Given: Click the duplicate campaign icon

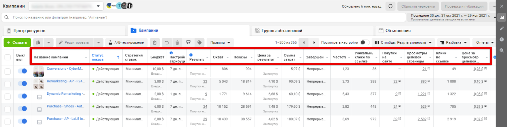Looking at the screenshot, I should (x=38, y=43).
